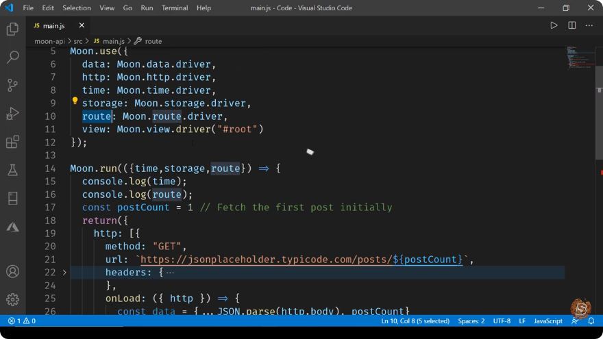Show the lightbulb quick fix on line 9

[75, 101]
